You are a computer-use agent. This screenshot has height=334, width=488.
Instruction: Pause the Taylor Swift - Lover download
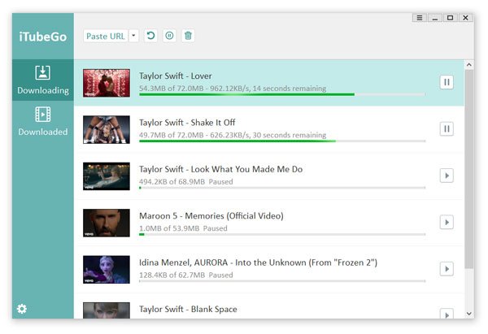click(447, 82)
